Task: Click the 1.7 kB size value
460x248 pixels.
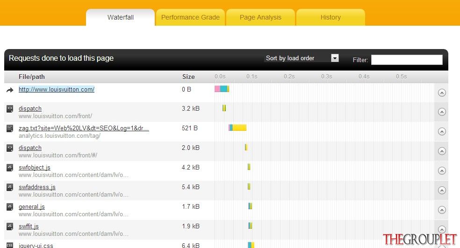Action: point(190,206)
